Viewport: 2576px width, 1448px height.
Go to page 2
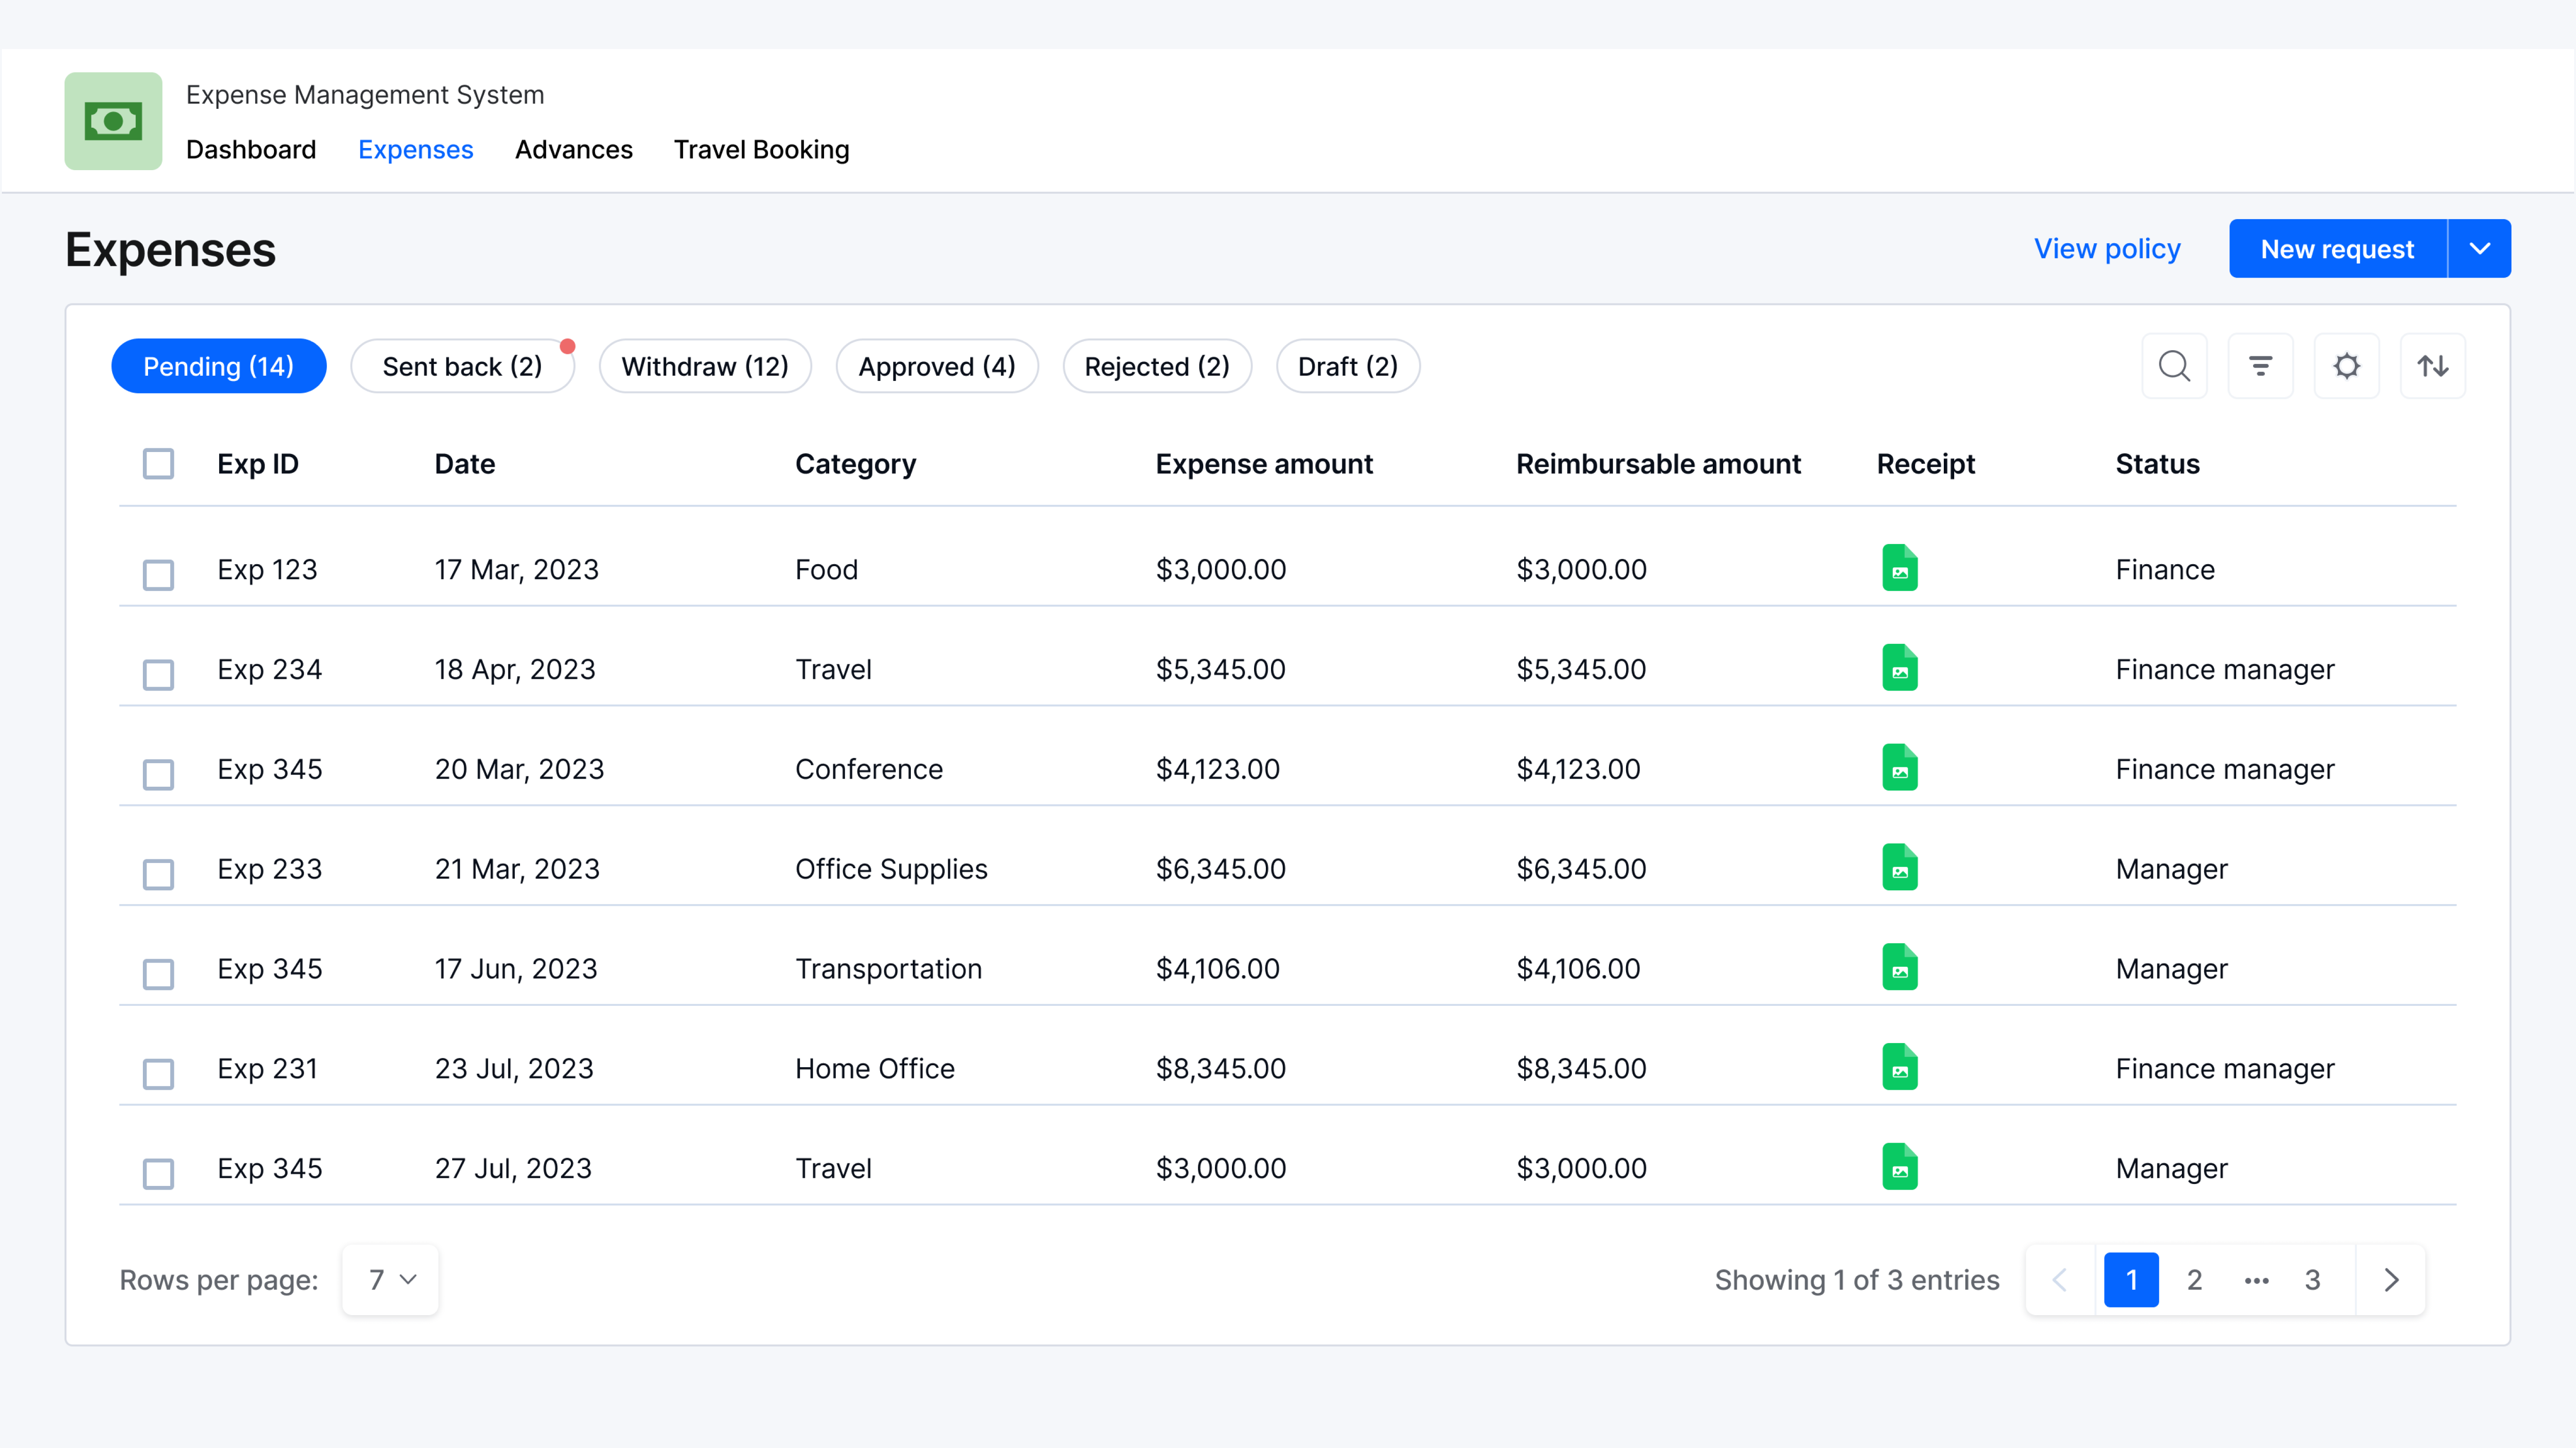[2194, 1280]
